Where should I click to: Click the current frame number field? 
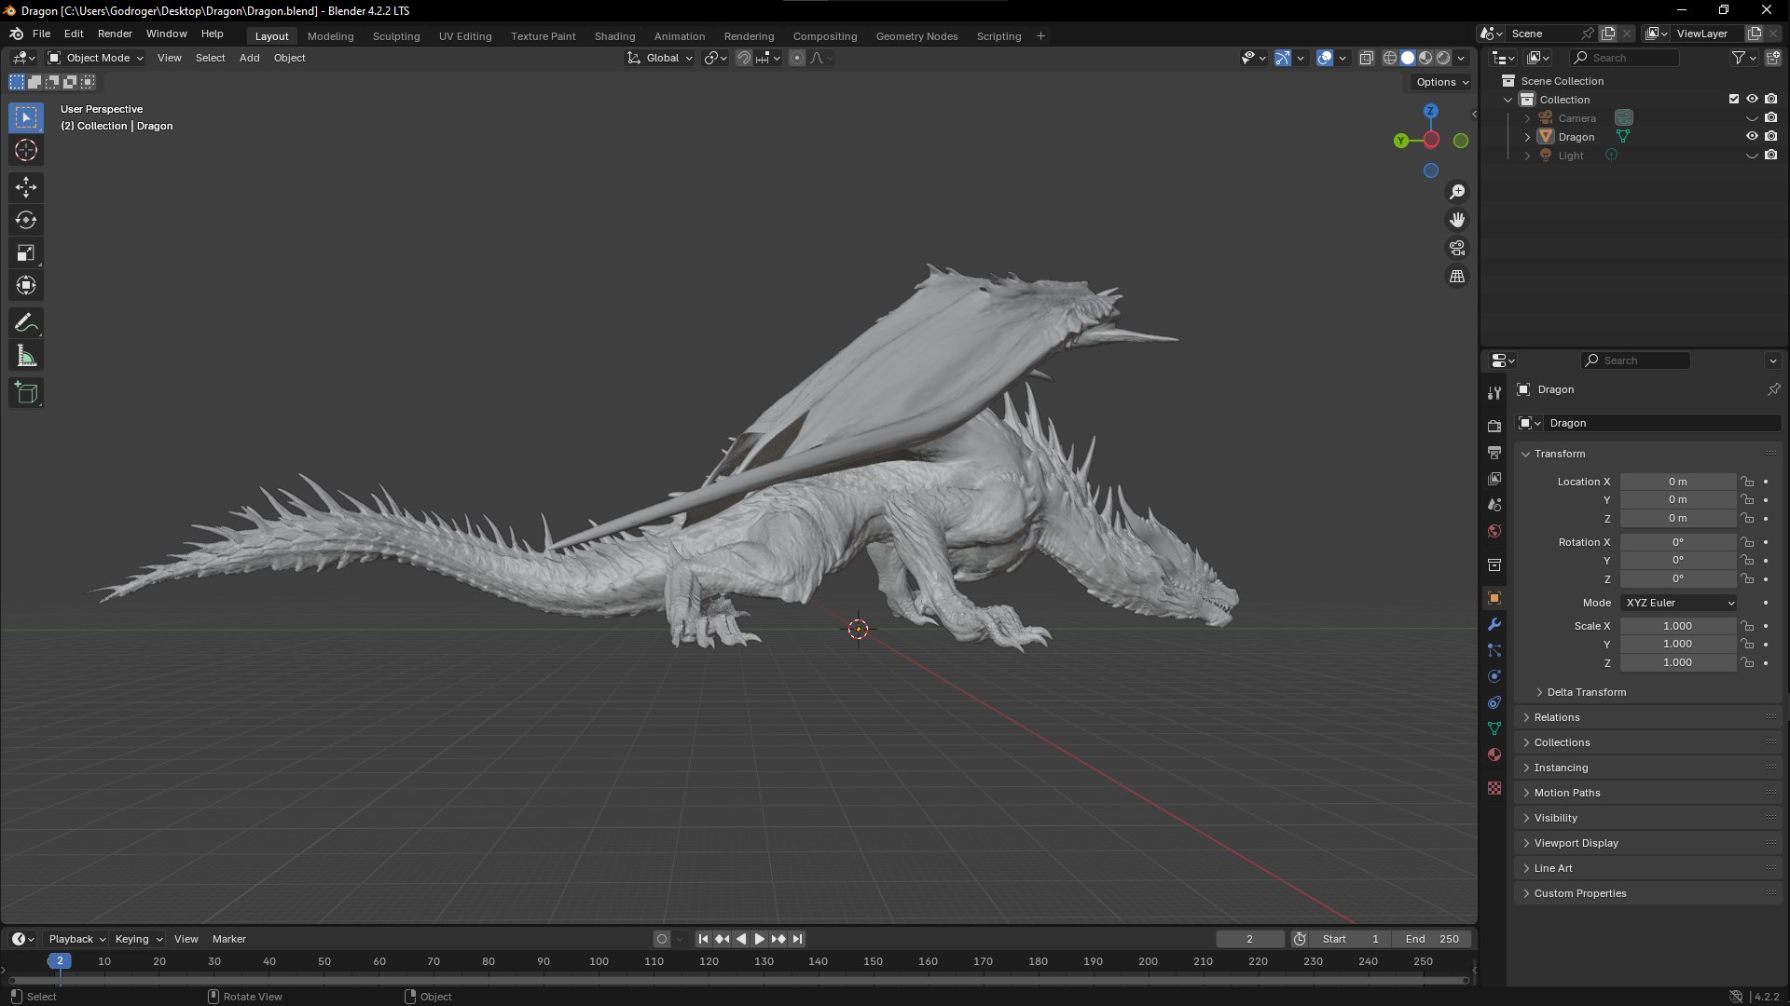[x=1249, y=939]
